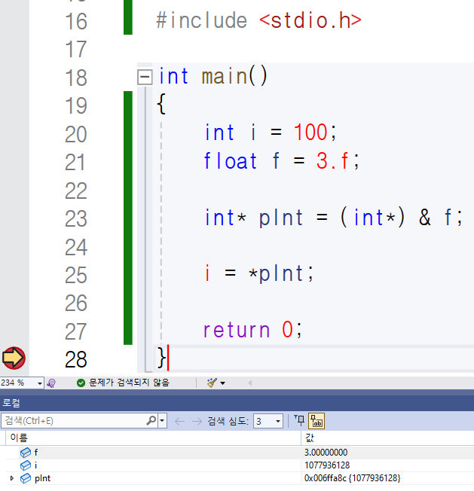Open the 234 % zoom level dropdown
The height and width of the screenshot is (491, 474).
(x=40, y=383)
